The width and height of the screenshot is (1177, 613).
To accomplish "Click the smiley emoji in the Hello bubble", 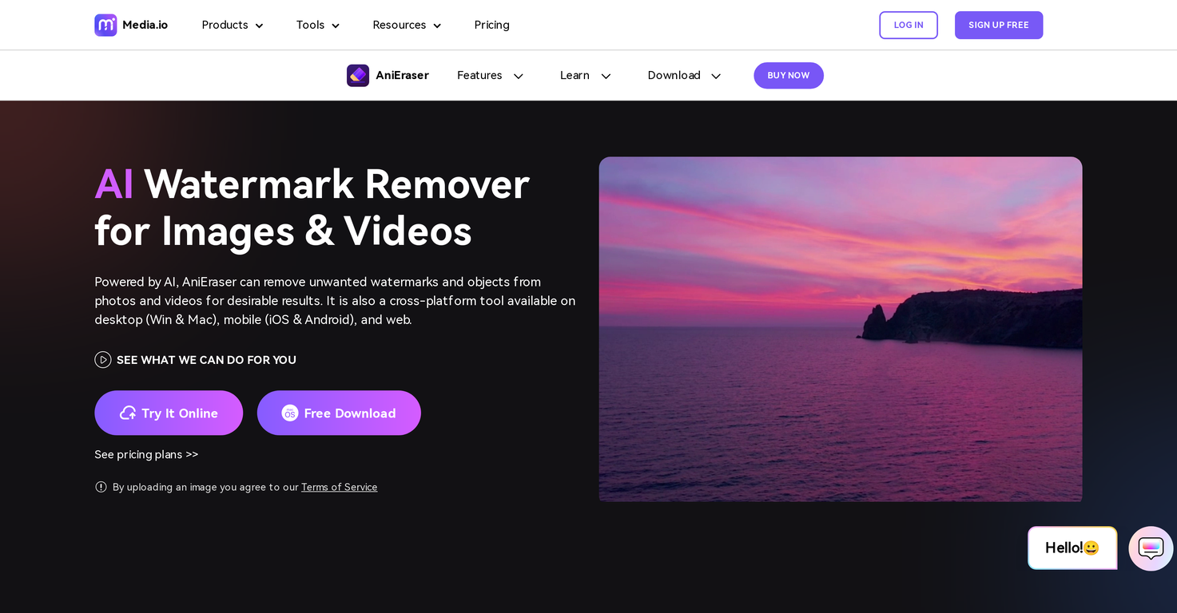I will pos(1090,548).
